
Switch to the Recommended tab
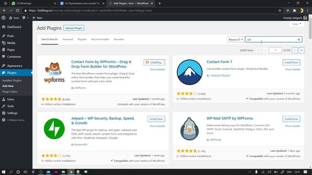tap(100, 39)
